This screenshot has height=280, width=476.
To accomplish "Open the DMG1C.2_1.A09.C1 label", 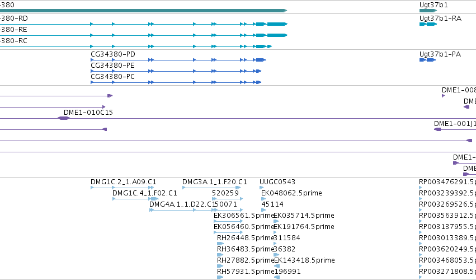I will (x=124, y=182).
